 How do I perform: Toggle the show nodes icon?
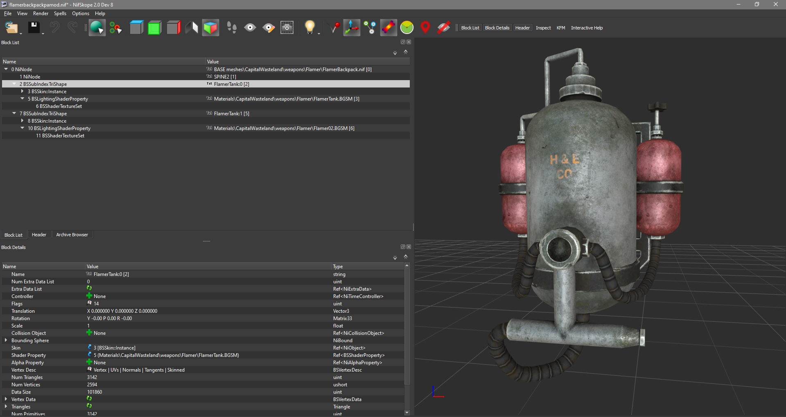click(370, 28)
